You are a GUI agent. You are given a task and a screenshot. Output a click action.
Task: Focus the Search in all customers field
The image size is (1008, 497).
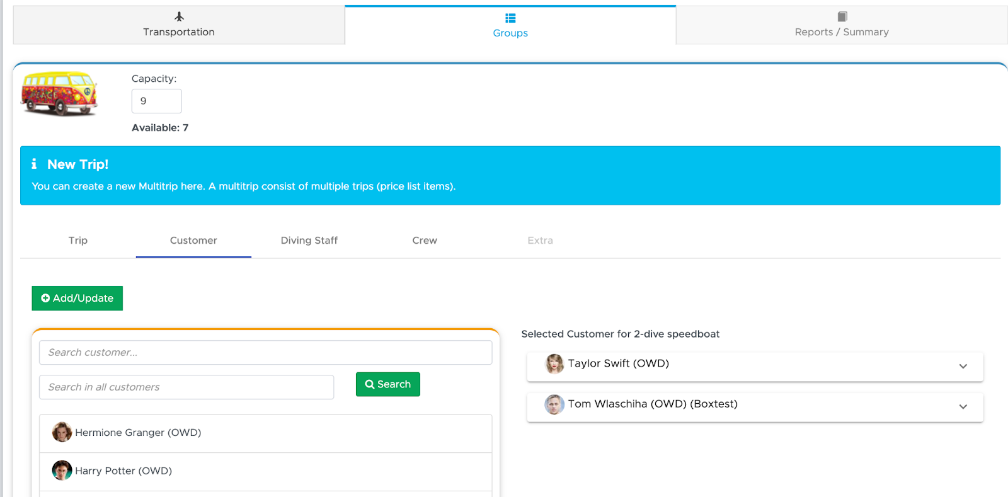click(x=186, y=387)
